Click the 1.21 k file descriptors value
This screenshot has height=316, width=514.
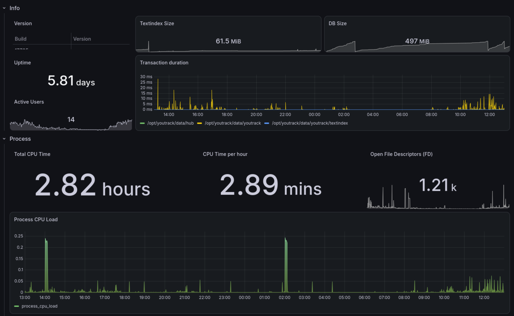(438, 185)
